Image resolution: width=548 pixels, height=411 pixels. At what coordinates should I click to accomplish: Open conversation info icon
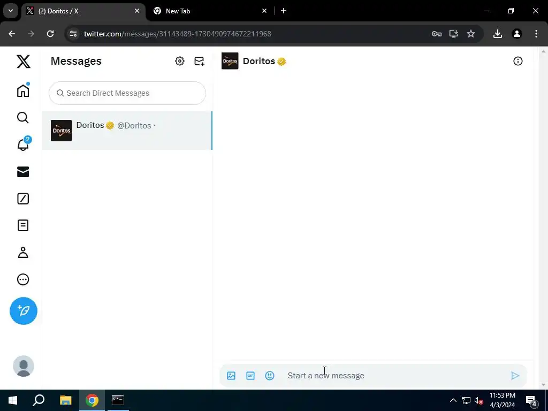[517, 61]
